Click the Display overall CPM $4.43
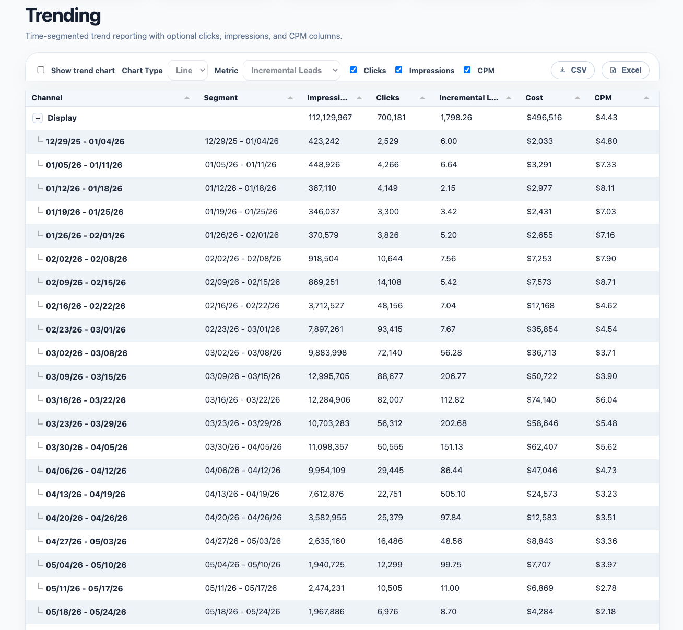Viewport: 683px width, 630px height. [606, 118]
